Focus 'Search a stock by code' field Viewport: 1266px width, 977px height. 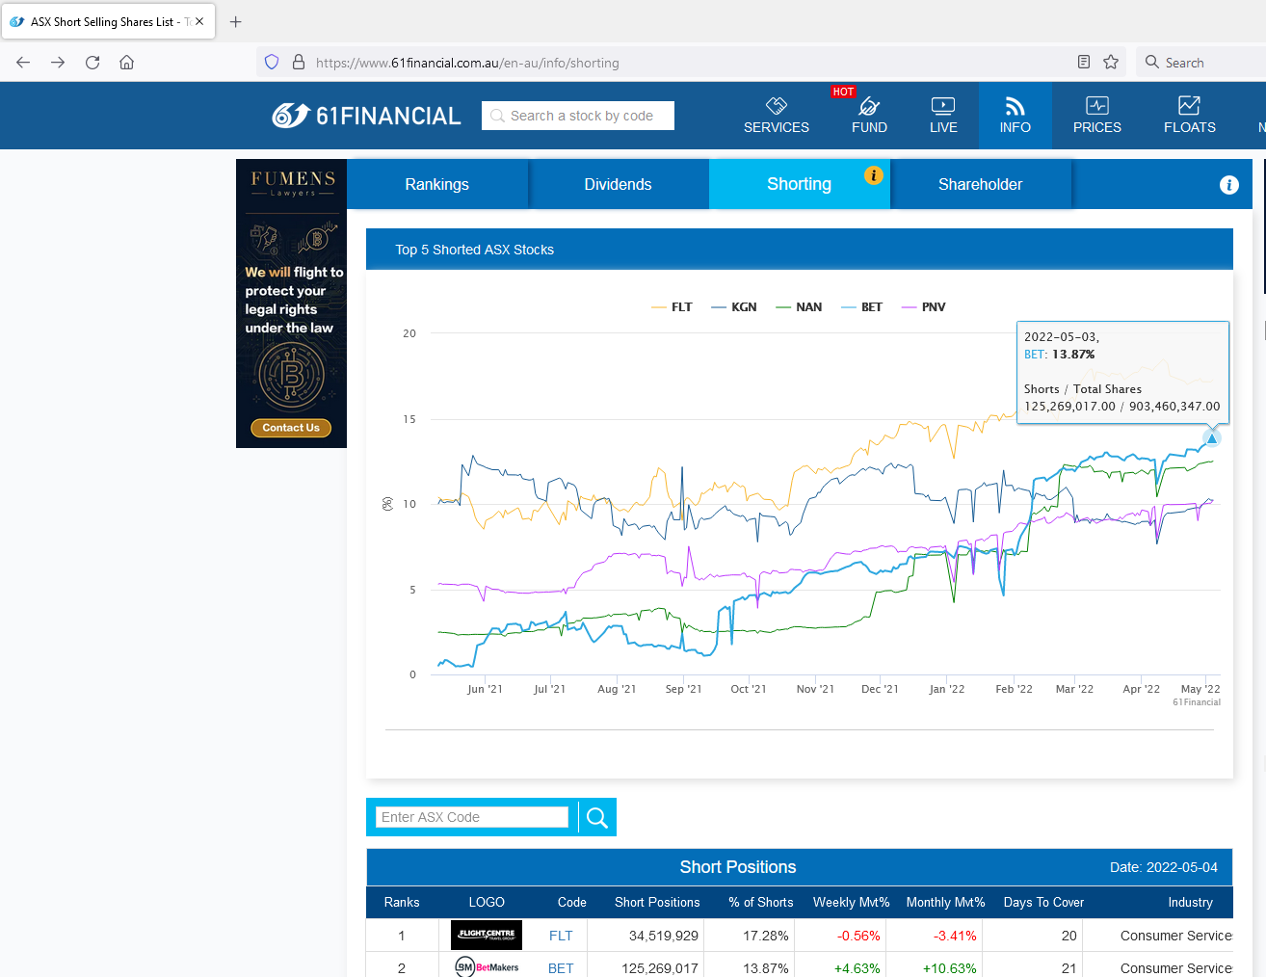pyautogui.click(x=578, y=116)
